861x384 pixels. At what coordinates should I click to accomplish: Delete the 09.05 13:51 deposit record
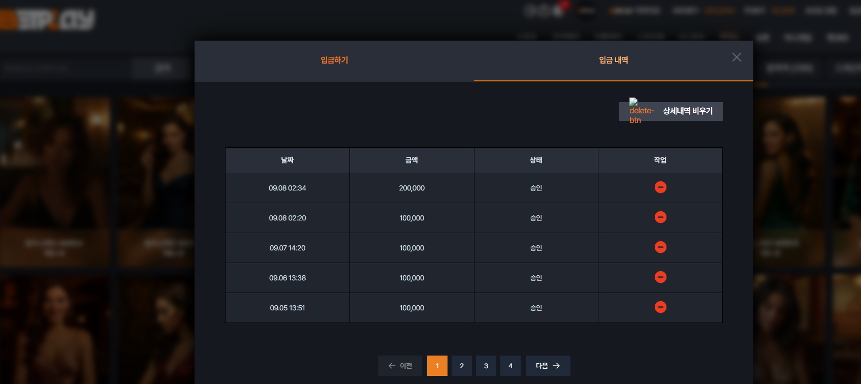click(660, 307)
